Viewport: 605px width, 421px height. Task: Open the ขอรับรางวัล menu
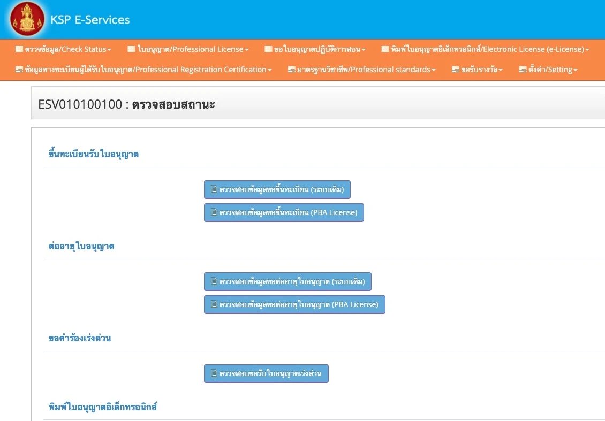[477, 70]
